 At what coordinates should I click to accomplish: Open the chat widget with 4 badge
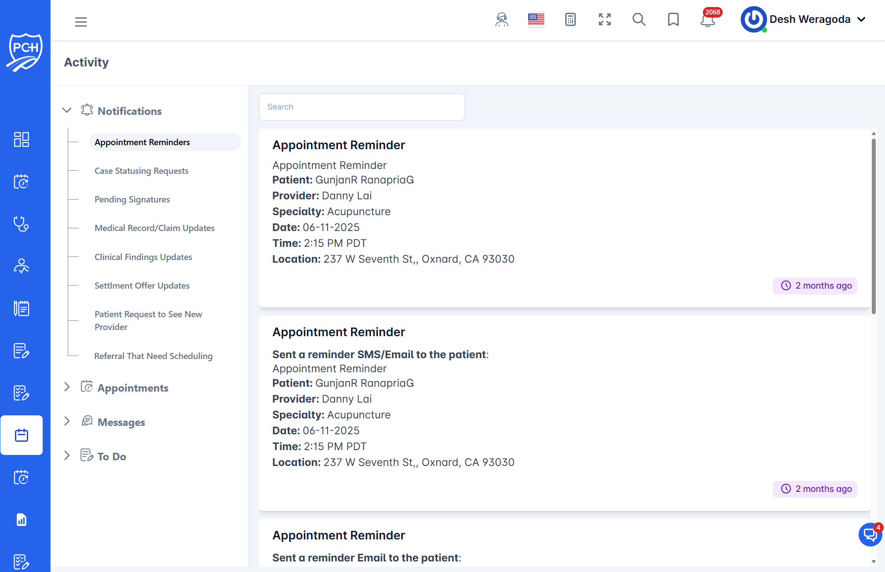[870, 534]
